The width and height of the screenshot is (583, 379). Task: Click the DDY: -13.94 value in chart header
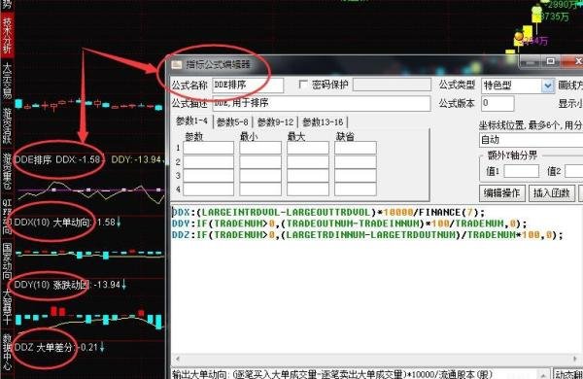coord(136,160)
